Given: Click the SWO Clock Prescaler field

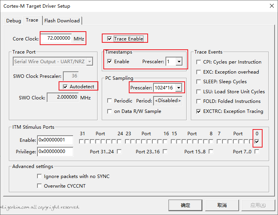Looking at the screenshot, I should click(71, 76).
